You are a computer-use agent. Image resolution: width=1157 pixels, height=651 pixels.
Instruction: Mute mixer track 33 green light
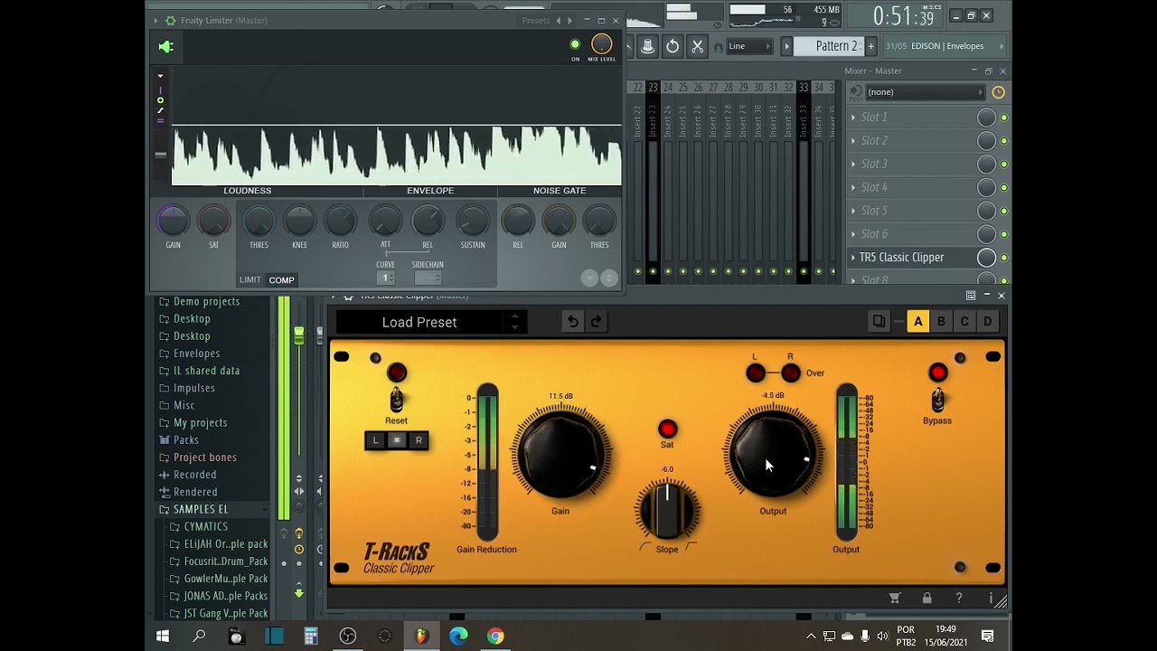pyautogui.click(x=804, y=271)
